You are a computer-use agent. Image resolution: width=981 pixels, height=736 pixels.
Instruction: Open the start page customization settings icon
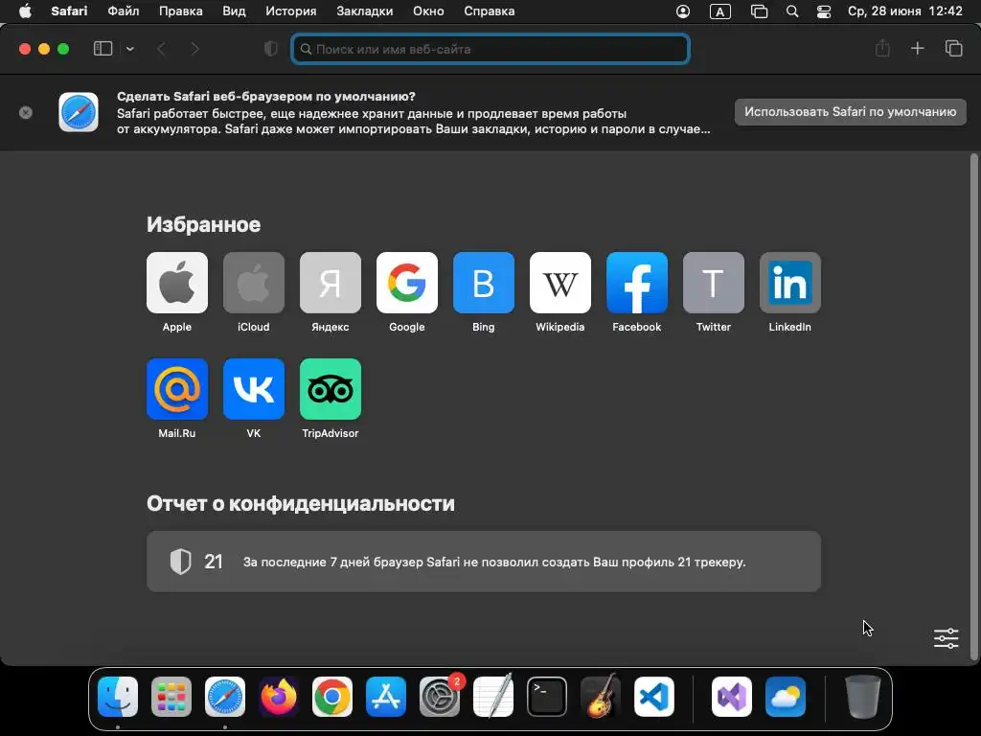(946, 638)
